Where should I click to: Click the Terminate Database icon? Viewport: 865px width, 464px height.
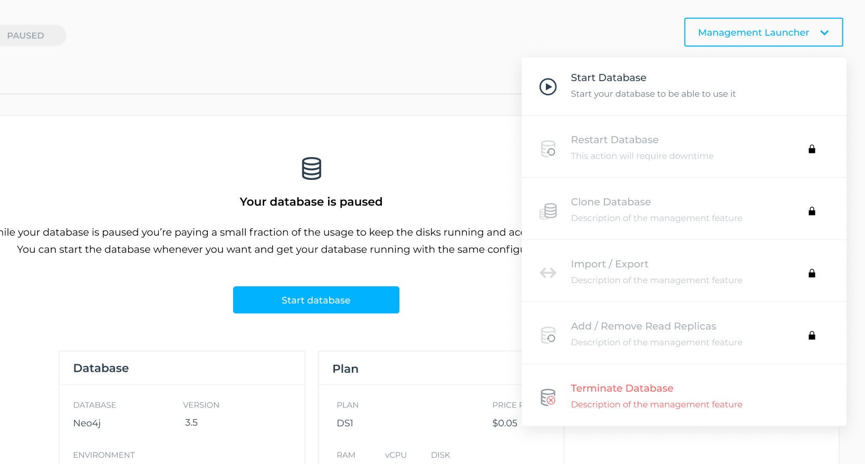point(548,397)
